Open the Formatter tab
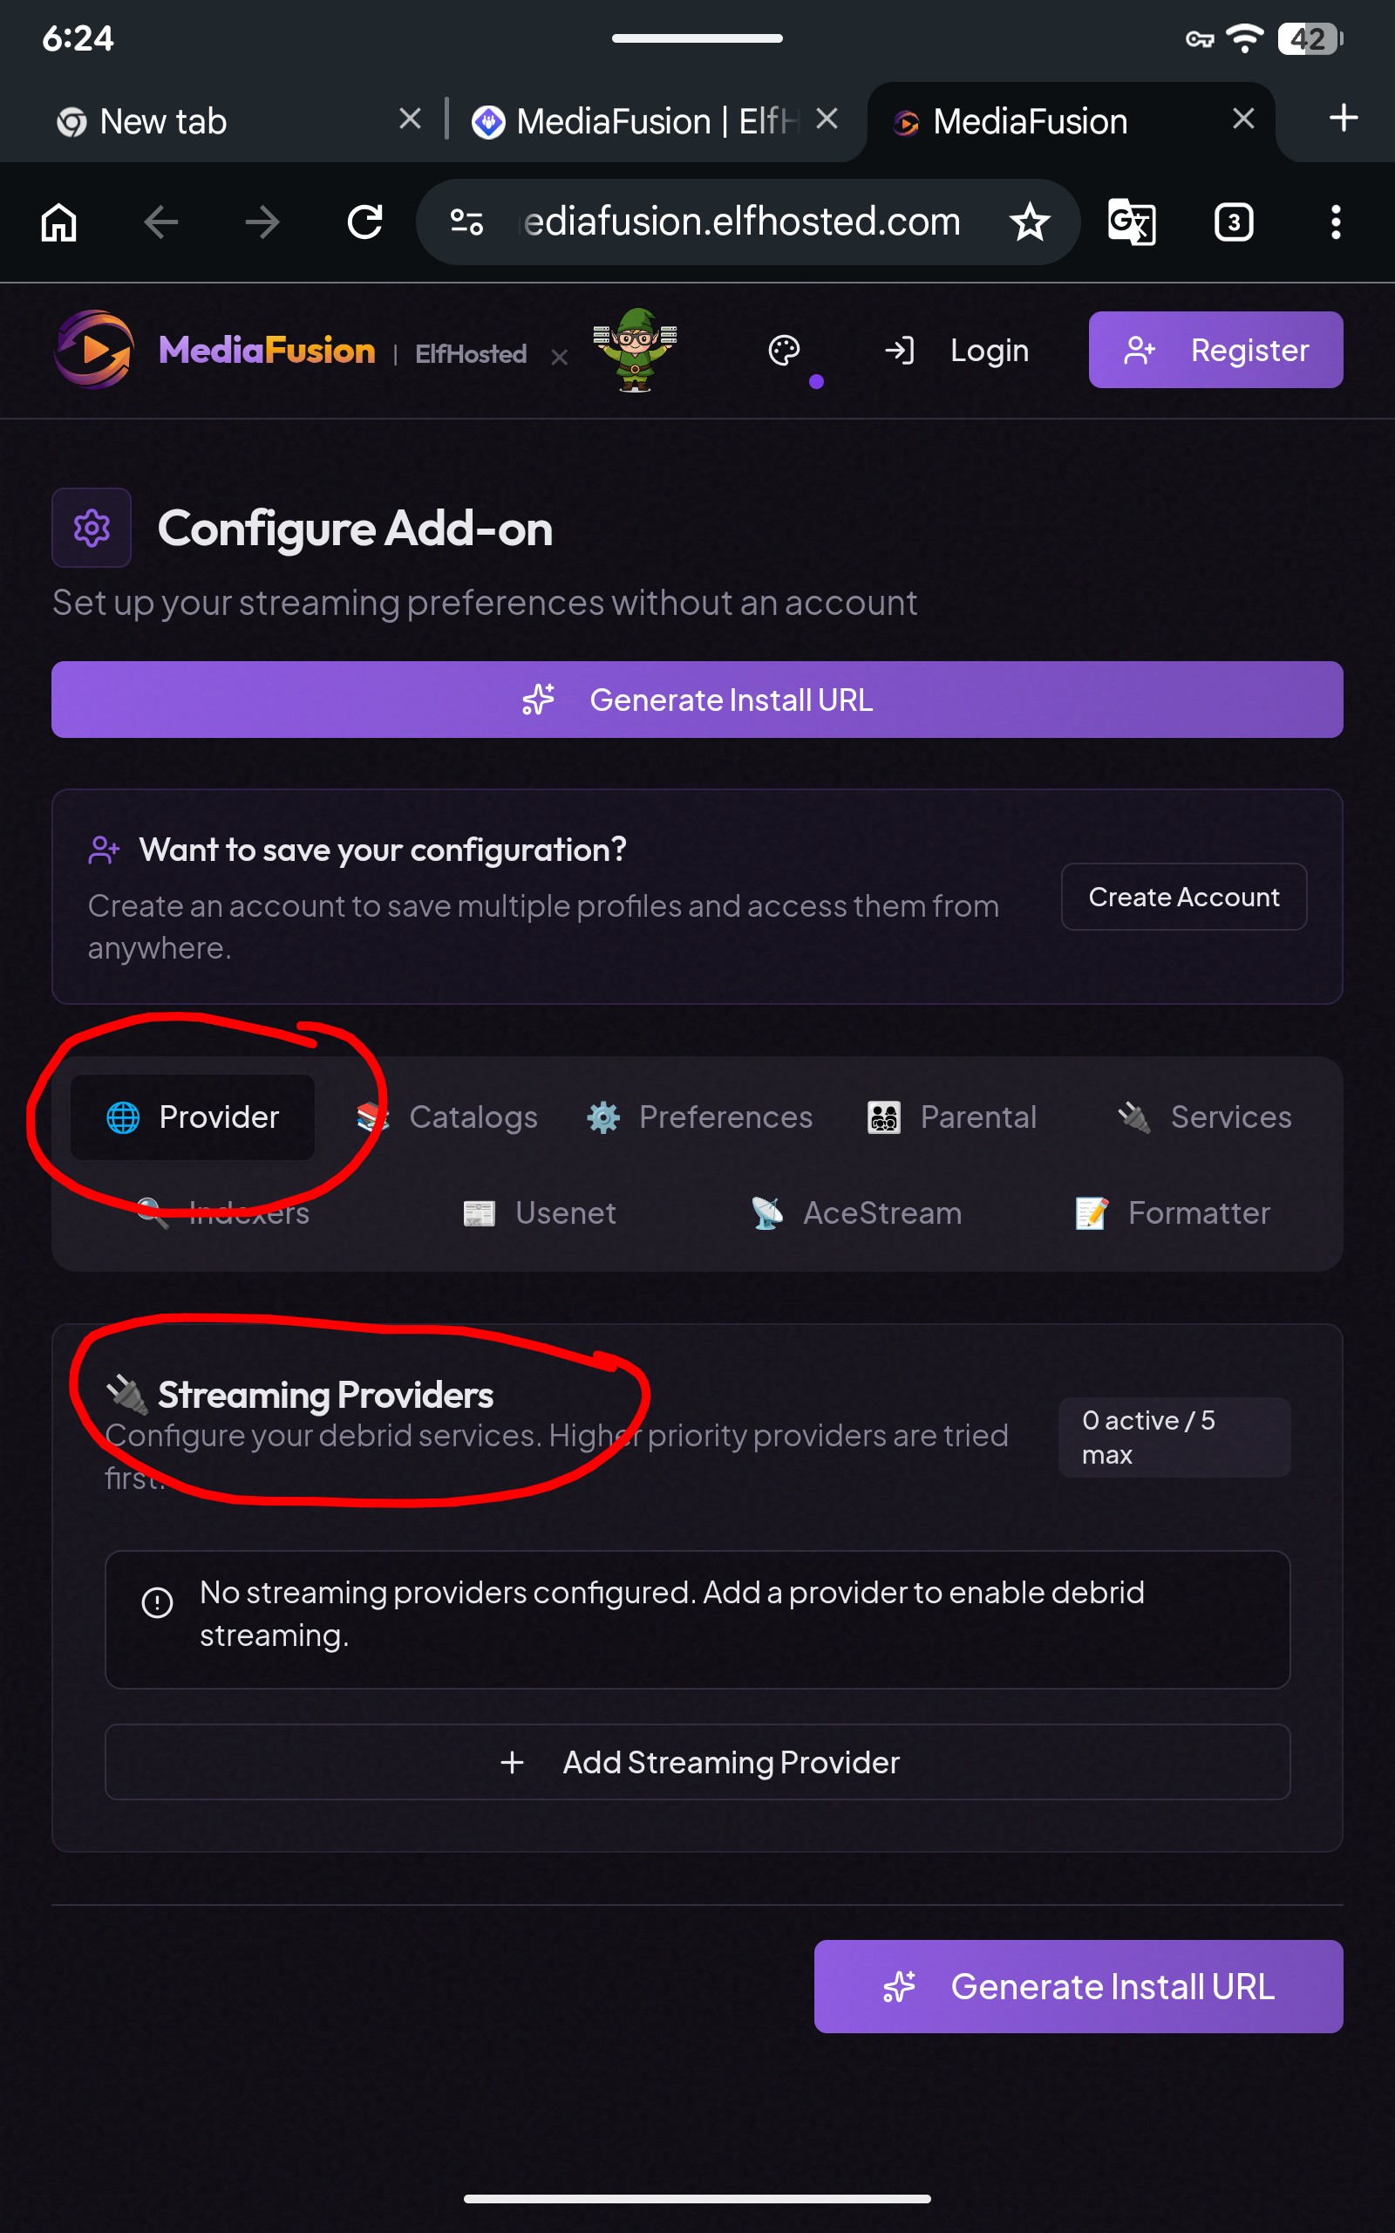The width and height of the screenshot is (1395, 2233). point(1173,1212)
